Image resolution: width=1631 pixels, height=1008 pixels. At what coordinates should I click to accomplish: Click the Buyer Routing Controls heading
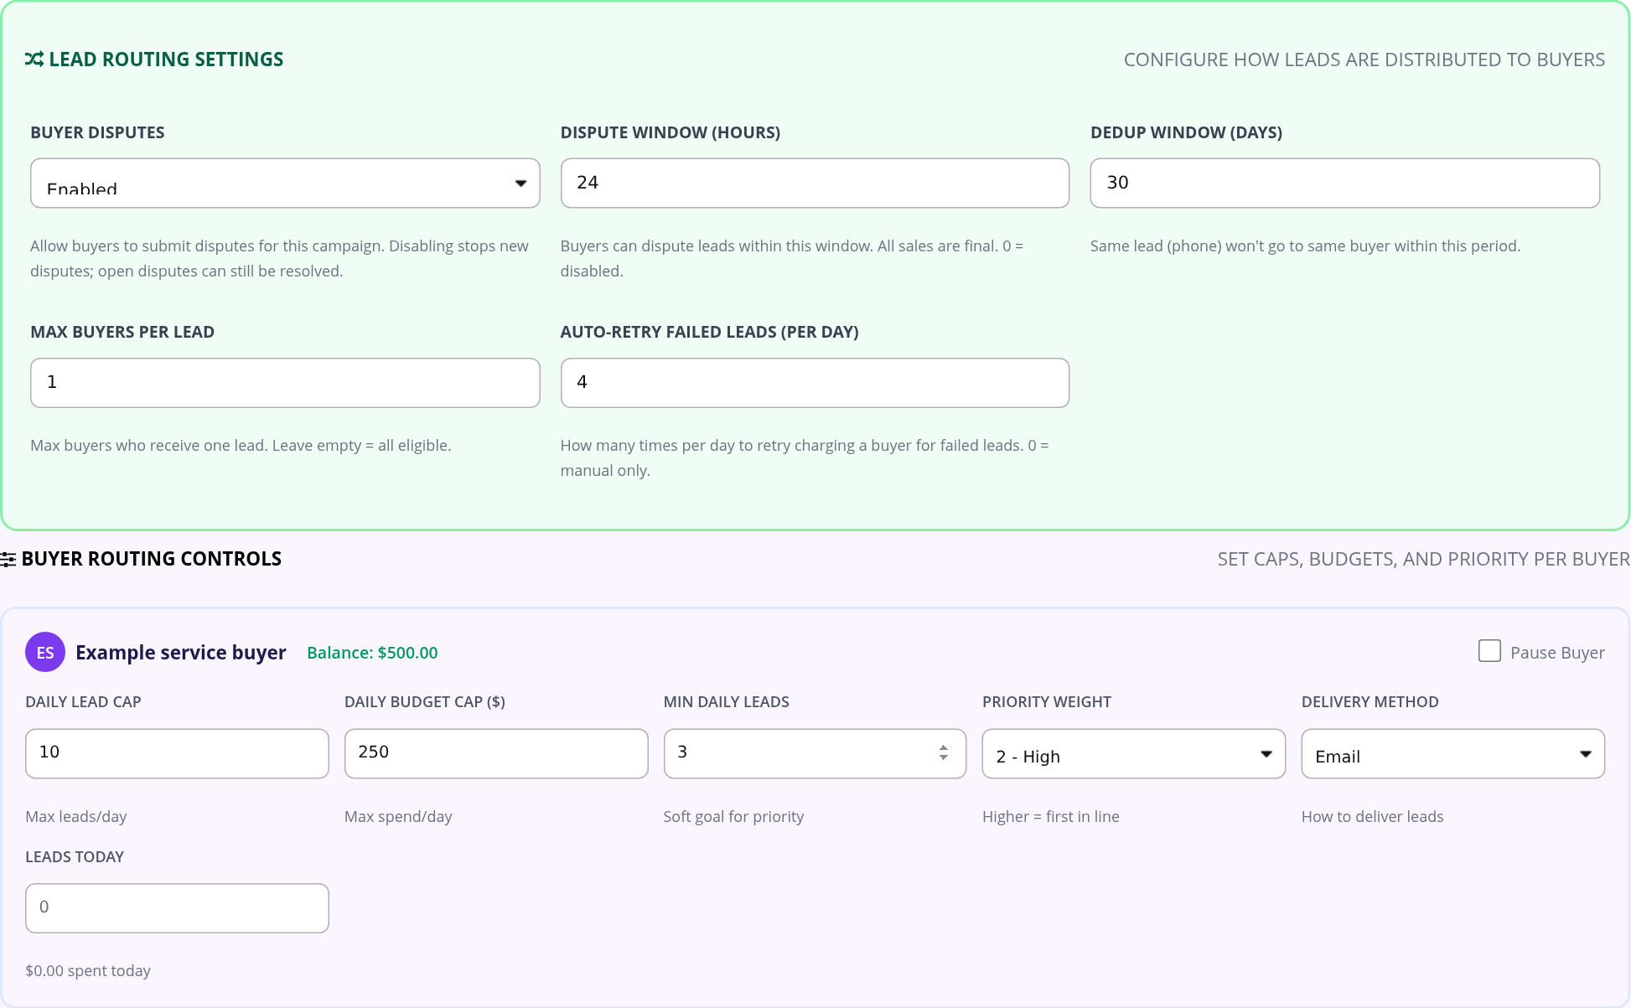(152, 559)
